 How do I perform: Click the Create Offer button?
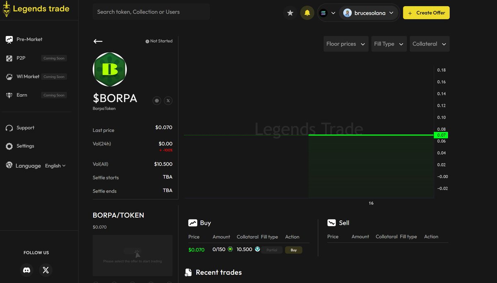[426, 13]
